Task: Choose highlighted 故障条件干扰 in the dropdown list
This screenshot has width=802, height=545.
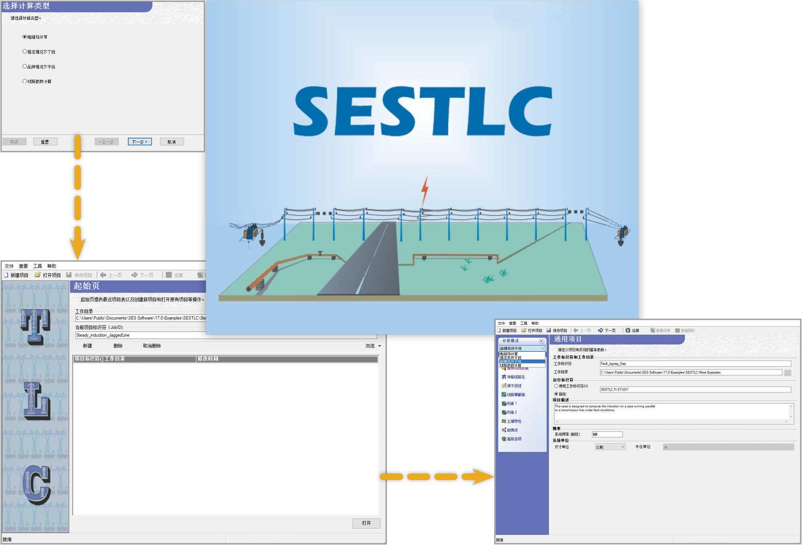Action: click(x=522, y=362)
